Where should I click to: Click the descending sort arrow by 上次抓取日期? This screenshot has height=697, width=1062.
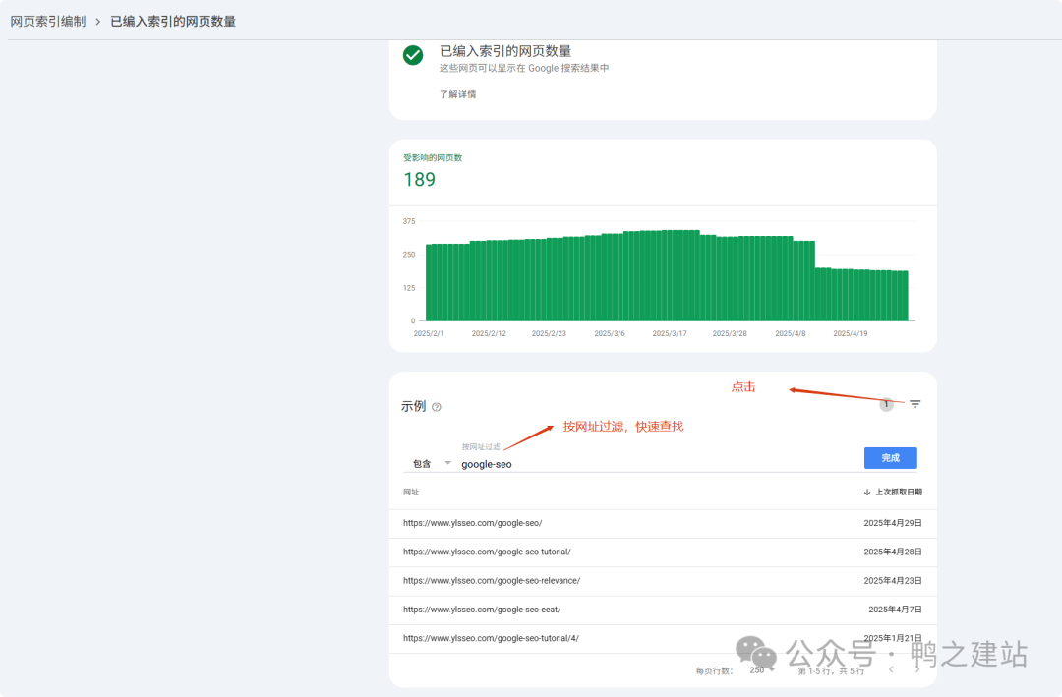866,491
